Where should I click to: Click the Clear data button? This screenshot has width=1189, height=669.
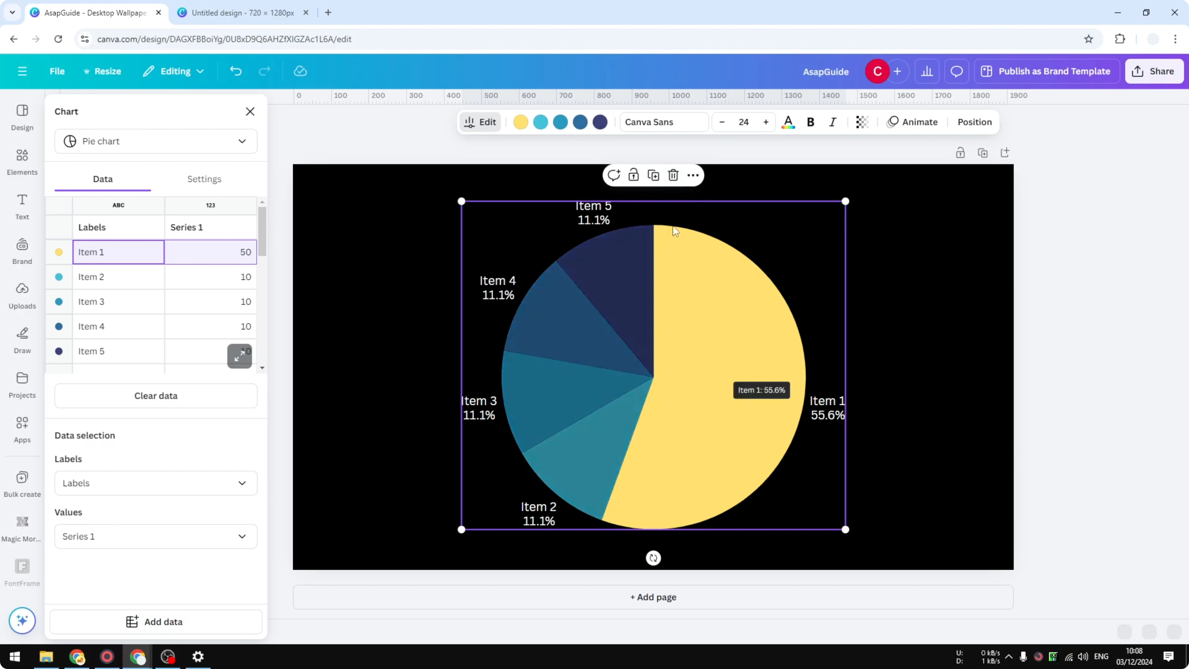[156, 396]
